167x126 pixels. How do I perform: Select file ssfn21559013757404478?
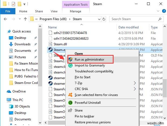(70, 33)
